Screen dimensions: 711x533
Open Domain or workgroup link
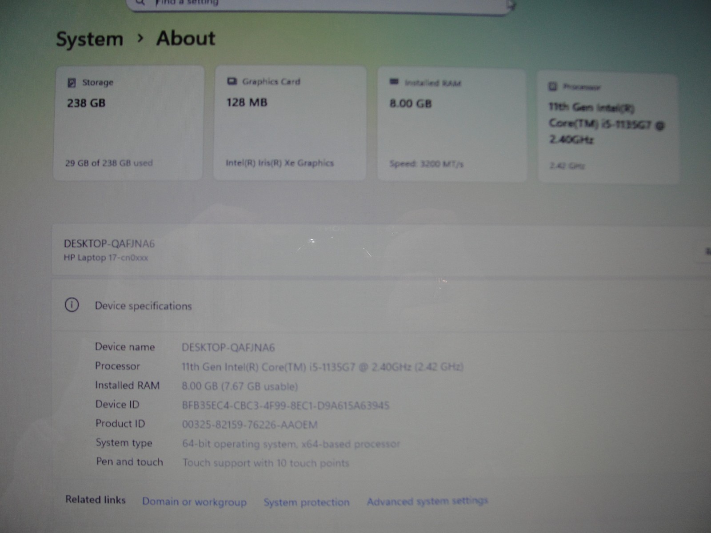pyautogui.click(x=194, y=501)
